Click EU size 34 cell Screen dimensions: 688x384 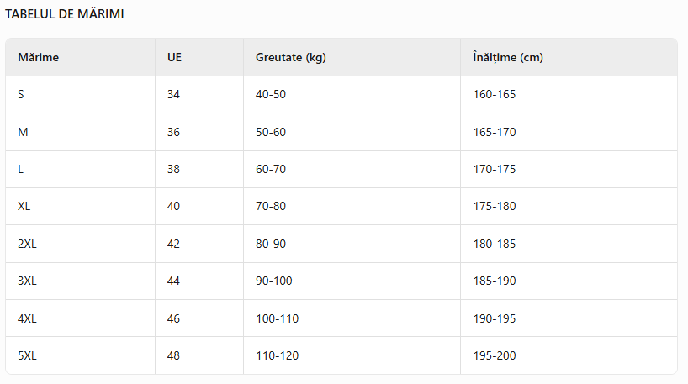[173, 94]
